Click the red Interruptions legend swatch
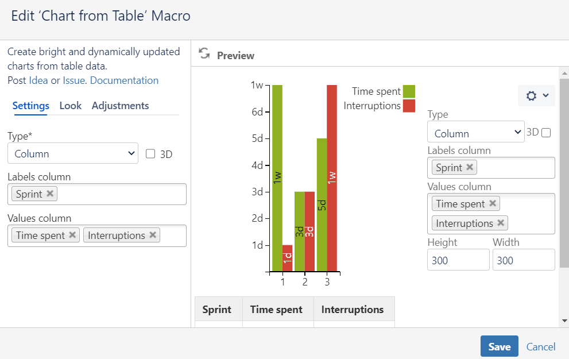The width and height of the screenshot is (569, 359). click(x=409, y=106)
